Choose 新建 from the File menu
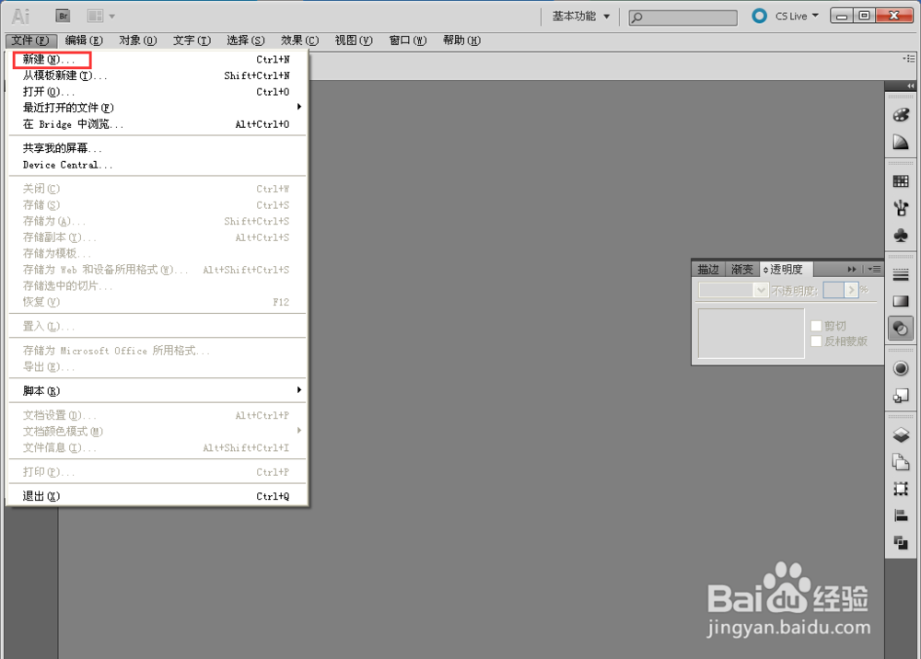Screen dimensions: 921x659 coord(157,59)
